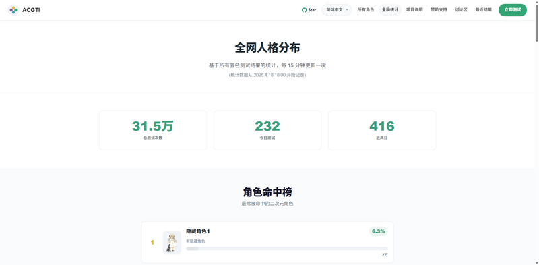Click the 隐藏角色1 name text
Viewport: 539px width, 265px height.
(198, 231)
